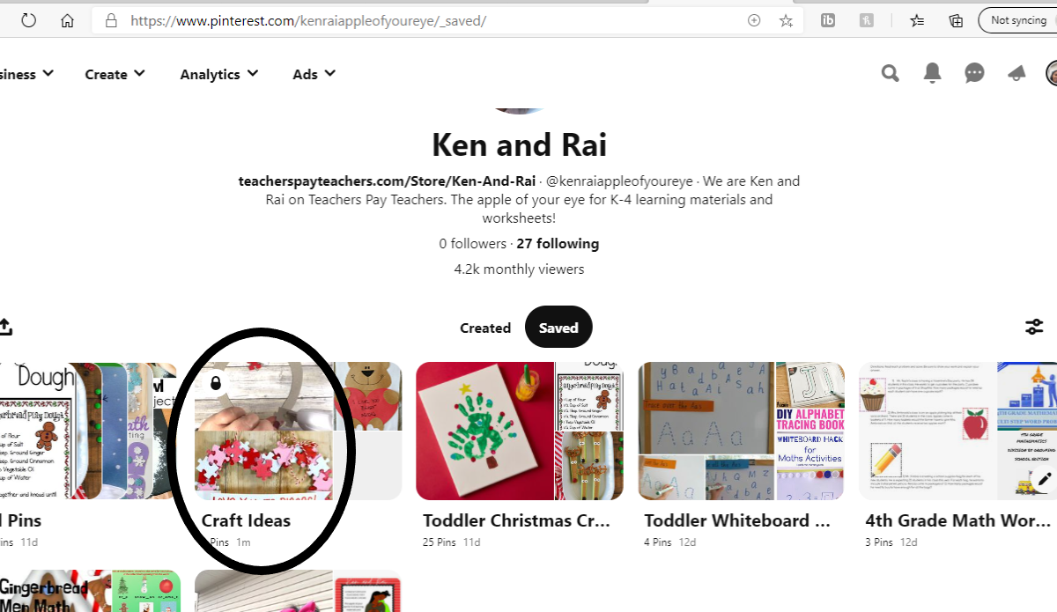Click the share profile upload icon
The height and width of the screenshot is (612, 1057).
tap(5, 328)
